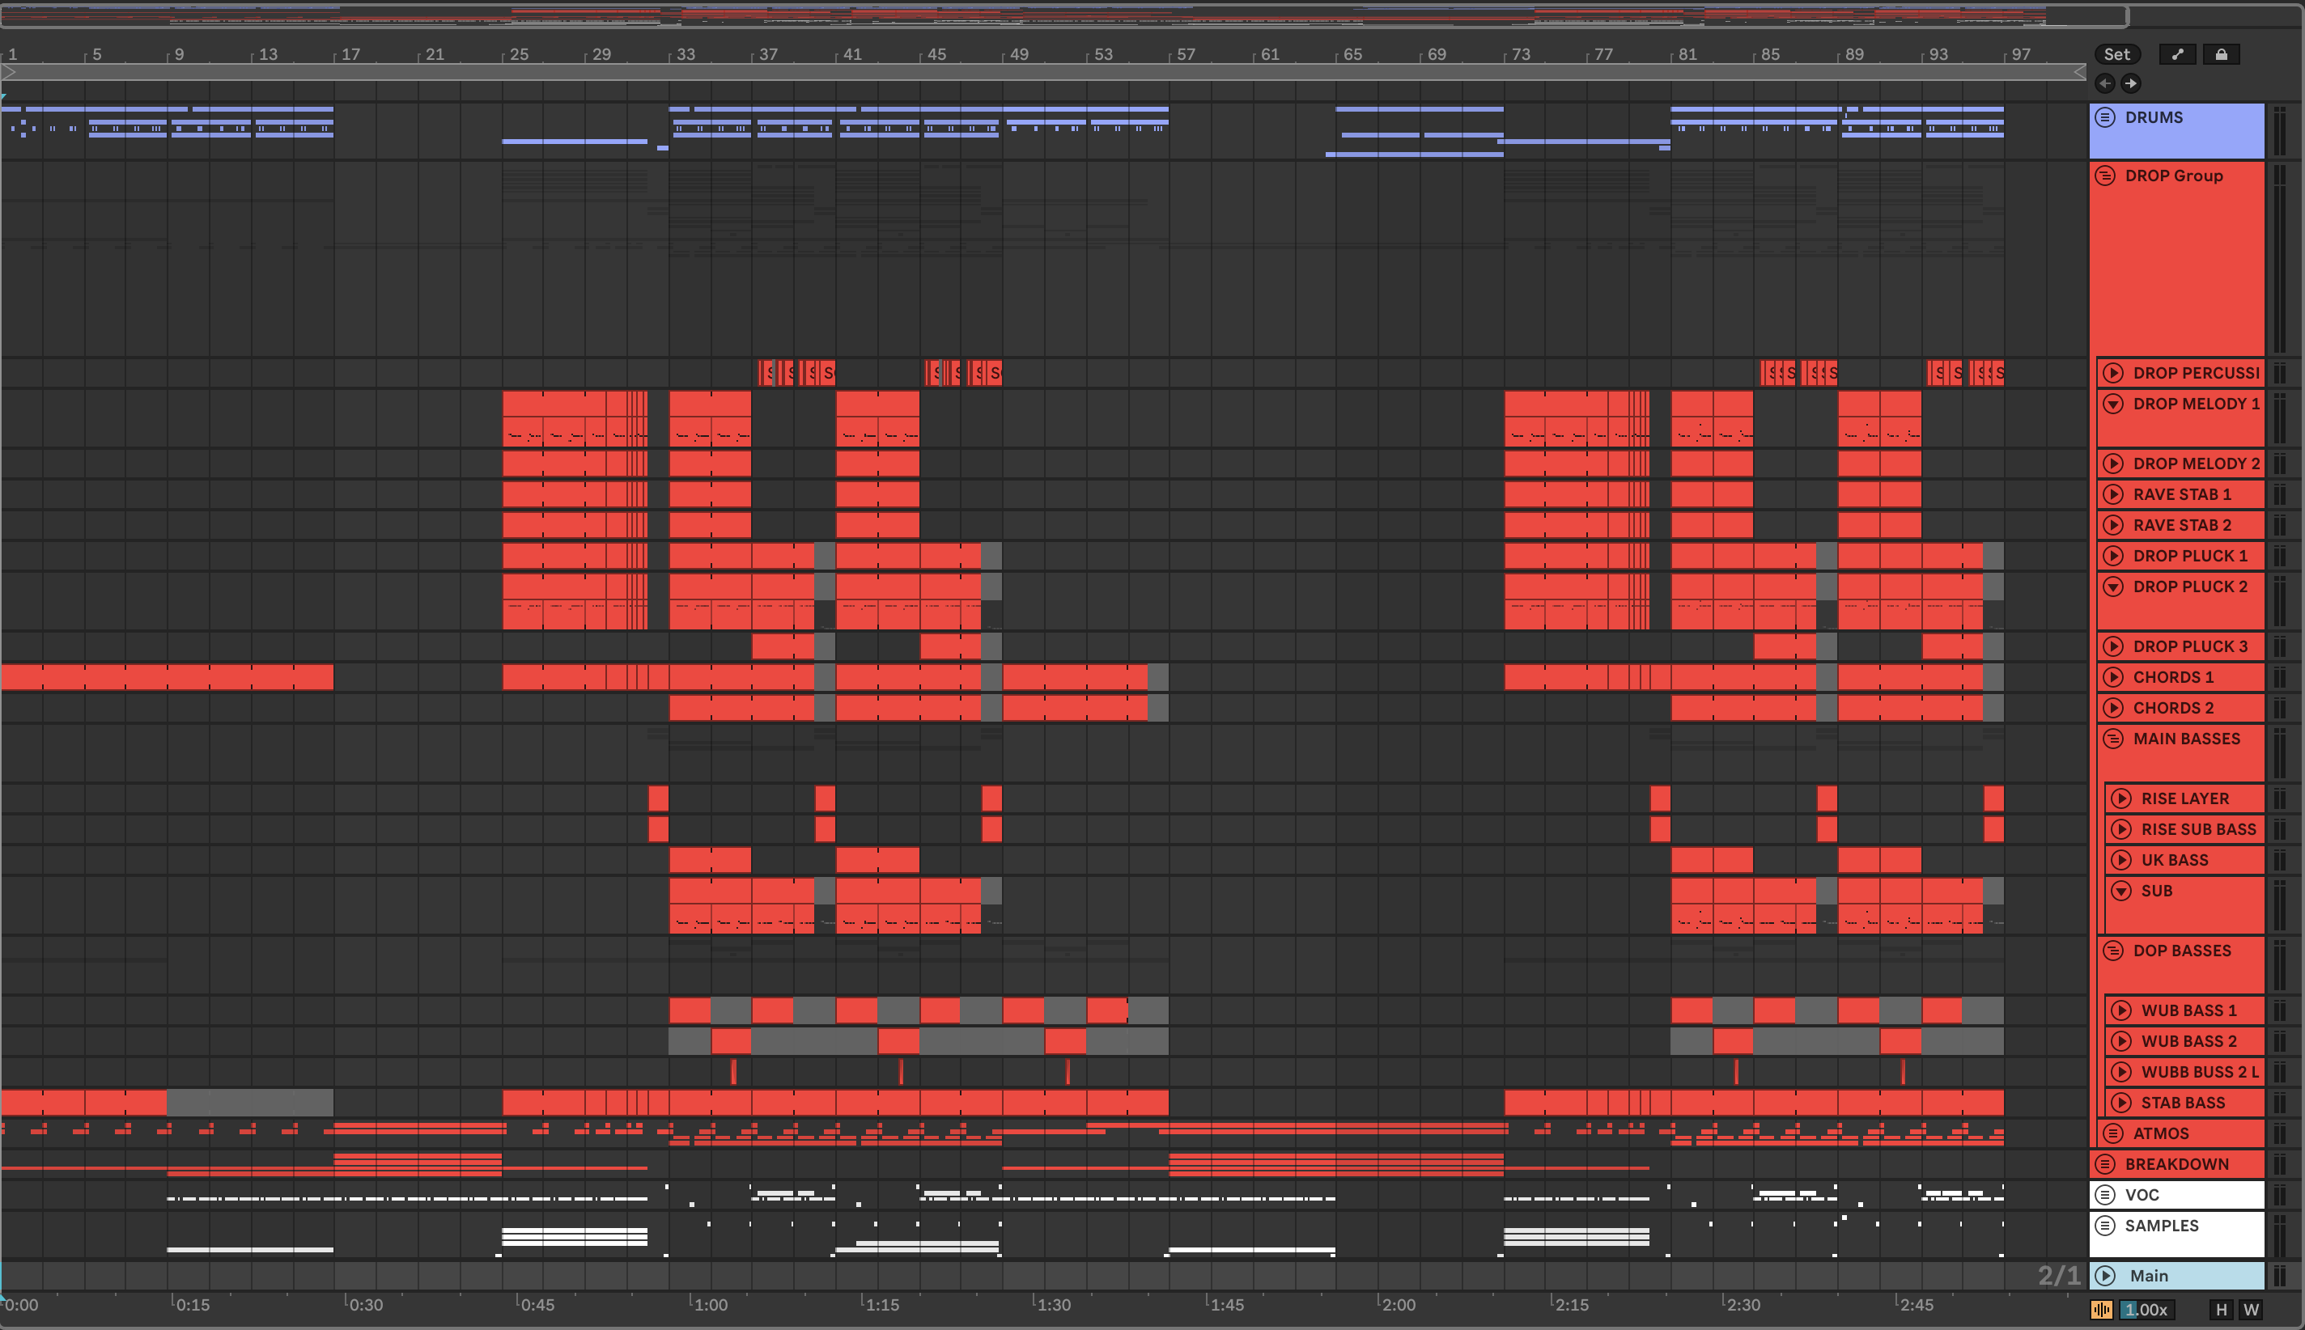Unfold the Main track
Viewport: 2305px width, 1330px height.
pos(2105,1275)
